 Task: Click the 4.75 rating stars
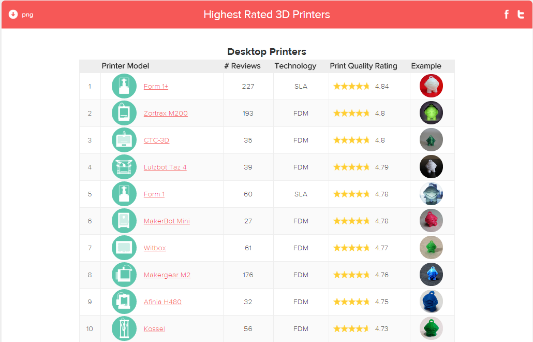click(x=351, y=302)
